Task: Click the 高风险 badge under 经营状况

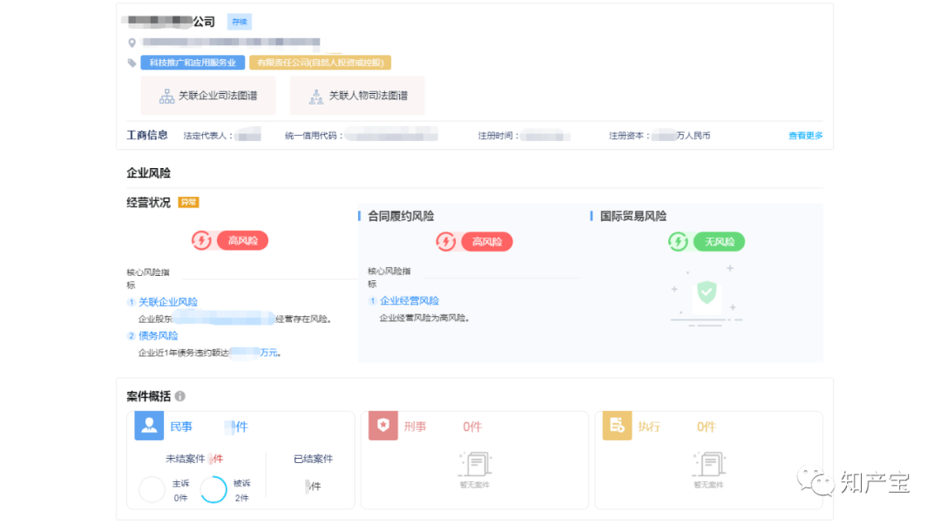Action: coord(243,240)
